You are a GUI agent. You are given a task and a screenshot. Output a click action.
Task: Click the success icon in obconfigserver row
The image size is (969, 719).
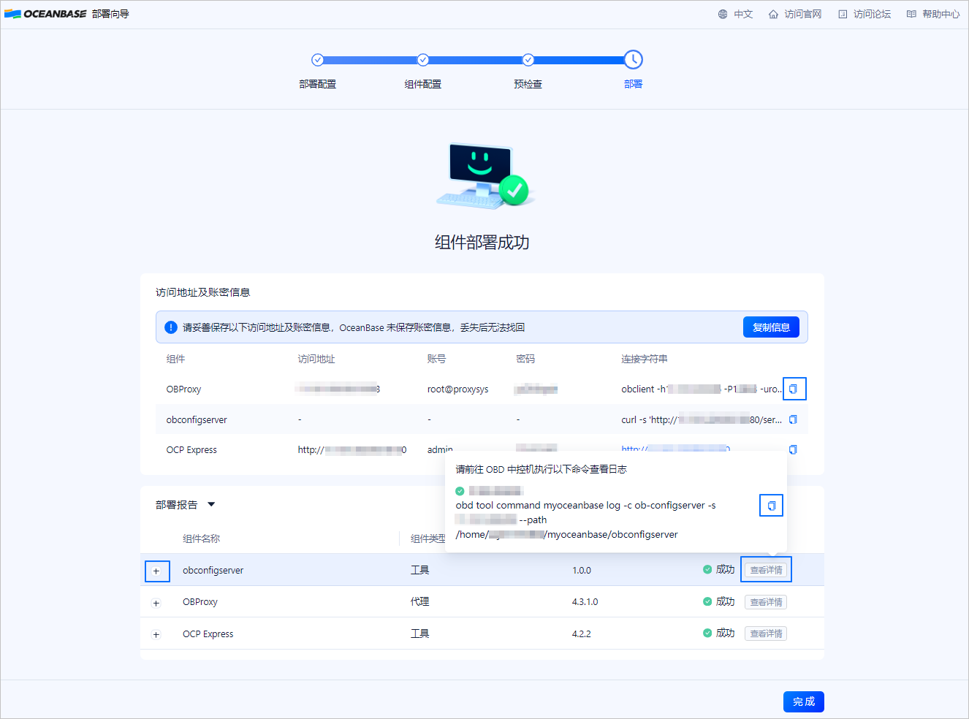point(707,569)
